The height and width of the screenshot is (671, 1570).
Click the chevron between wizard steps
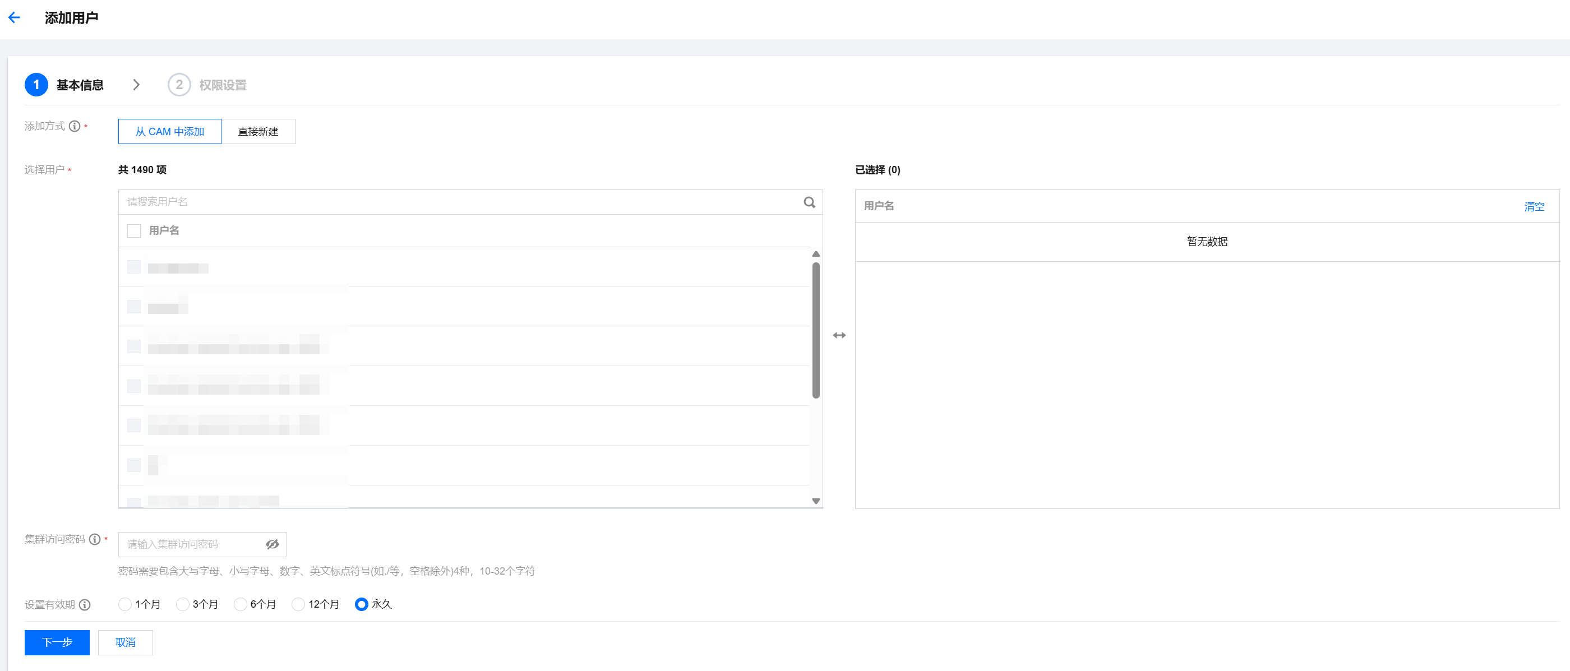click(x=136, y=85)
